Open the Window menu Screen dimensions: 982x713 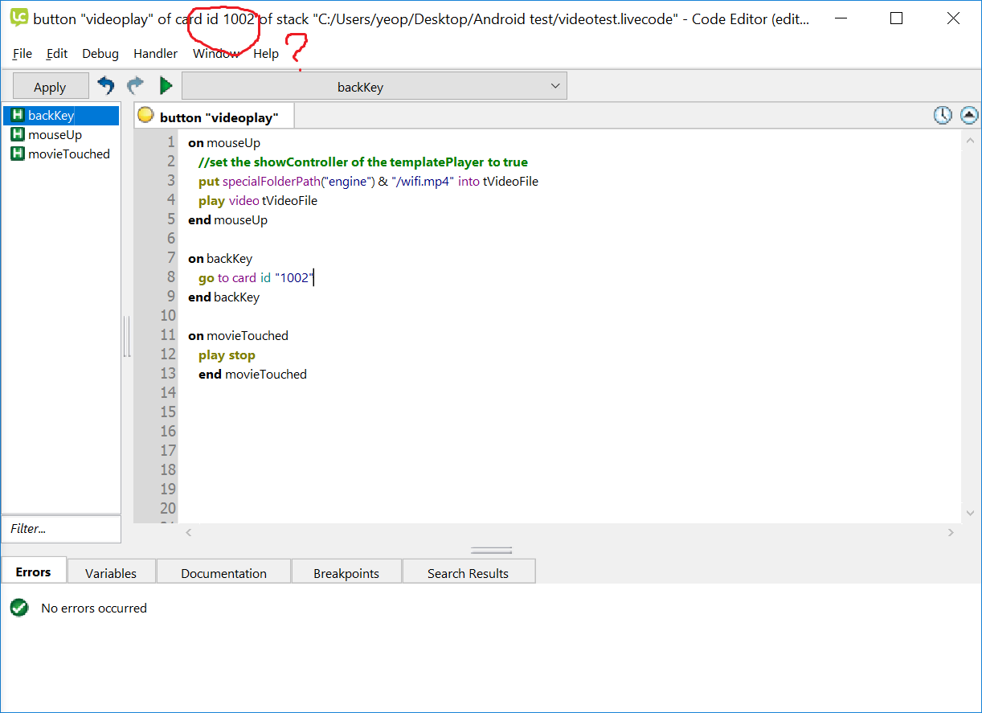pos(216,53)
